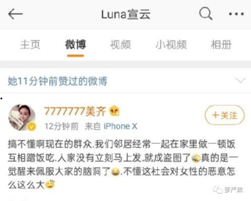The width and height of the screenshot is (251, 201).
Task: Click the crown membership icon beside 7777777美齐
Action: [x=114, y=111]
